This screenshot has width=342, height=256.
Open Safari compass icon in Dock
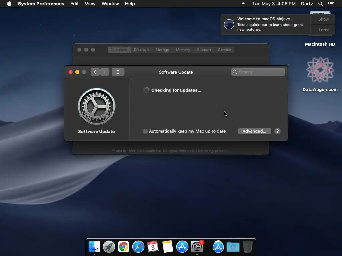pyautogui.click(x=138, y=247)
